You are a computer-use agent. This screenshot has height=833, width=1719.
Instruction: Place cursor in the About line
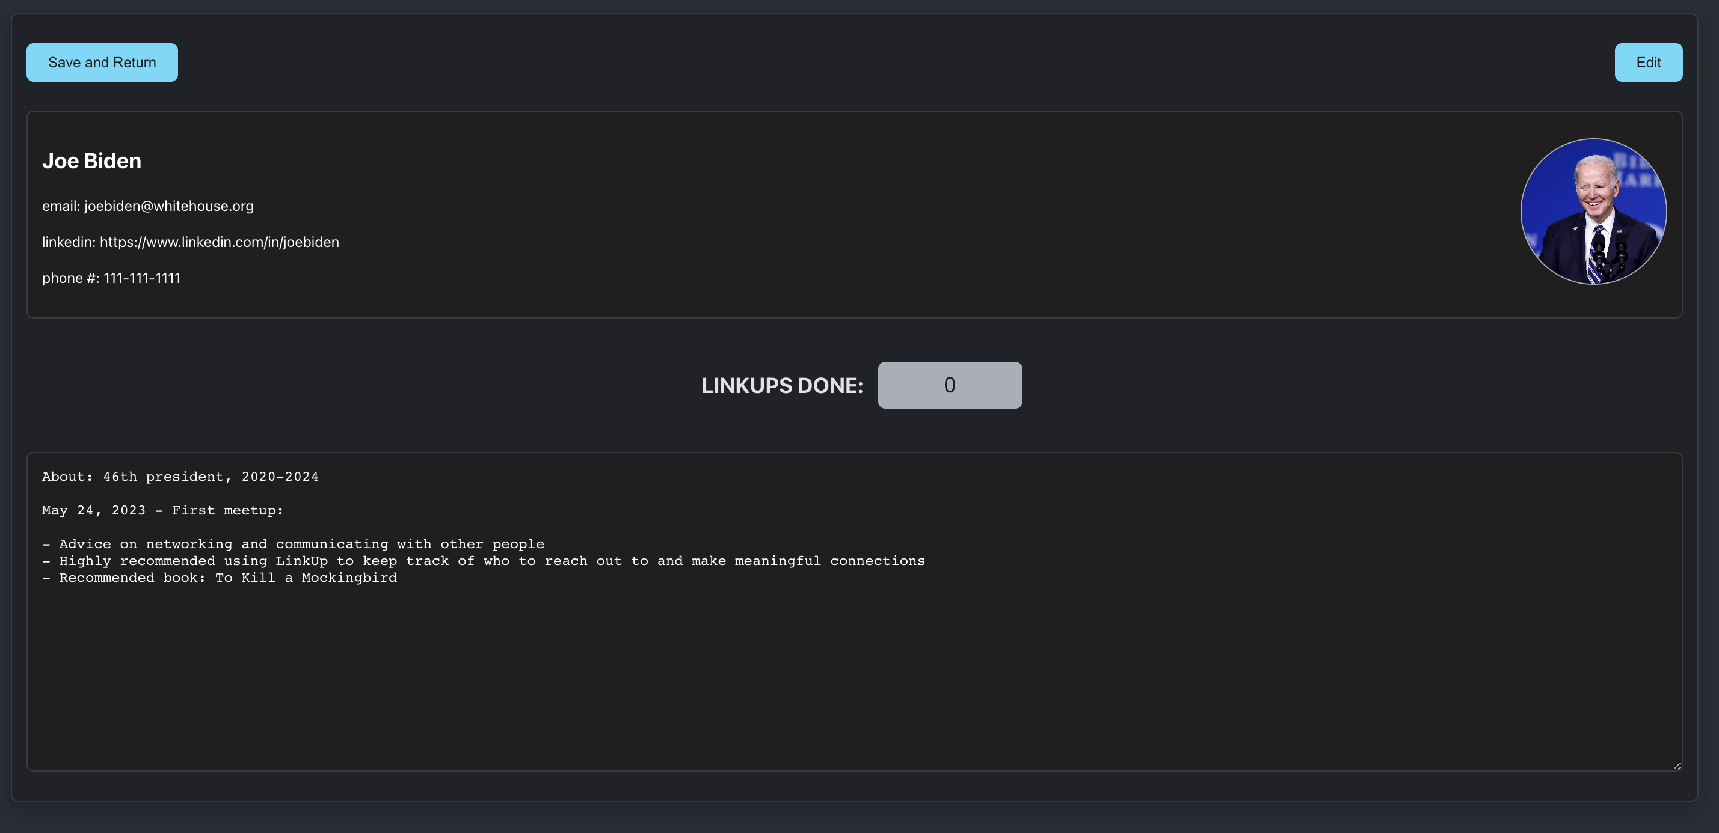point(180,477)
